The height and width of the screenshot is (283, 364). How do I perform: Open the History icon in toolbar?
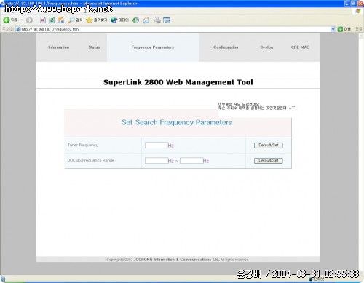pos(135,20)
